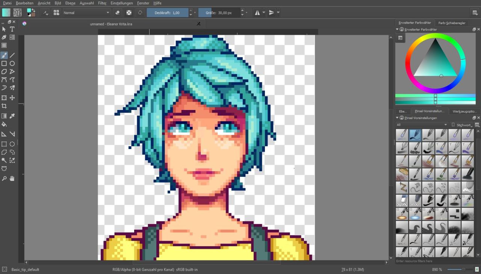Click the zoom slider in status bar
Screen dimensions: 481x274
coord(459,269)
